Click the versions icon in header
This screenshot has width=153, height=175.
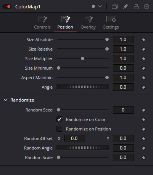114,6
